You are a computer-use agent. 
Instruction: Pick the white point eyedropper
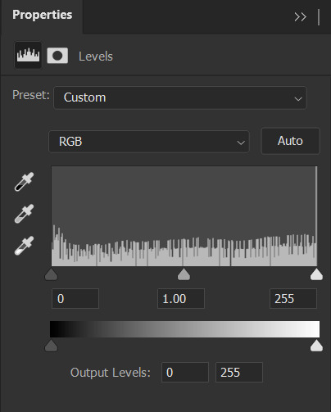[x=24, y=246]
